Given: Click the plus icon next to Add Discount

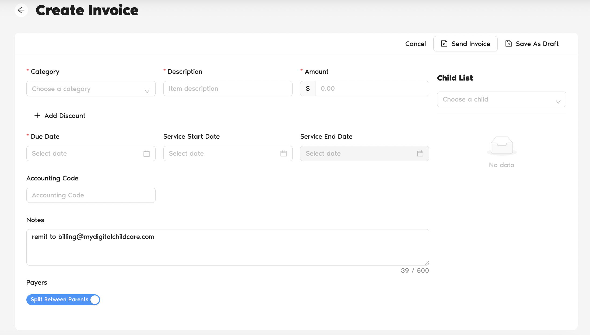Looking at the screenshot, I should (37, 116).
